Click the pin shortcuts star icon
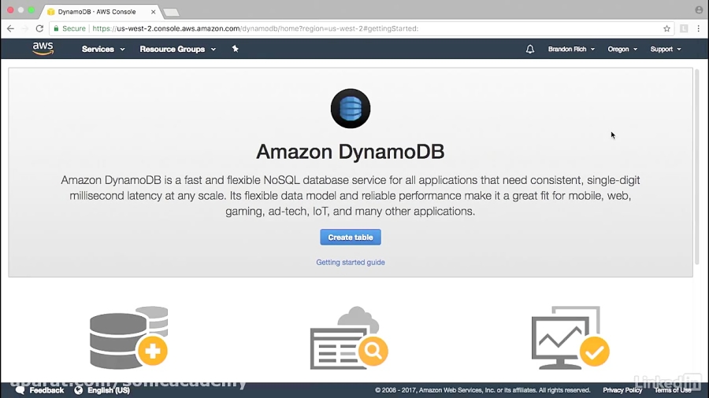Screen dimensions: 709x398 tap(235, 49)
